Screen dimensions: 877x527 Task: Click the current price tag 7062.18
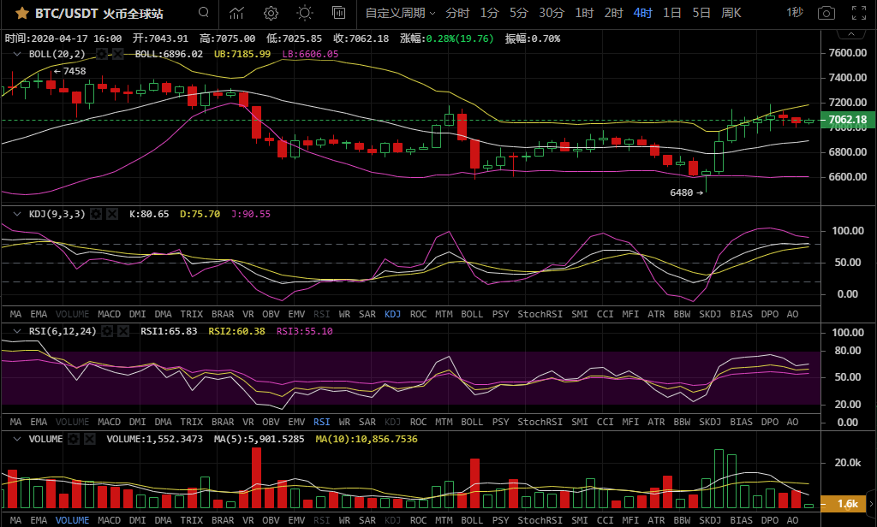[x=847, y=120]
